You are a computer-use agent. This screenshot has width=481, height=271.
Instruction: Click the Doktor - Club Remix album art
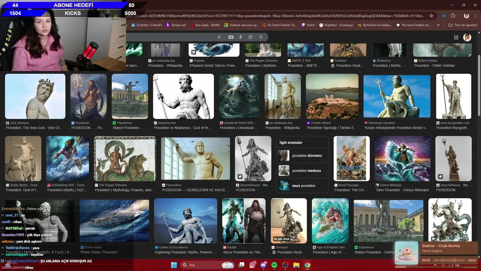click(406, 253)
